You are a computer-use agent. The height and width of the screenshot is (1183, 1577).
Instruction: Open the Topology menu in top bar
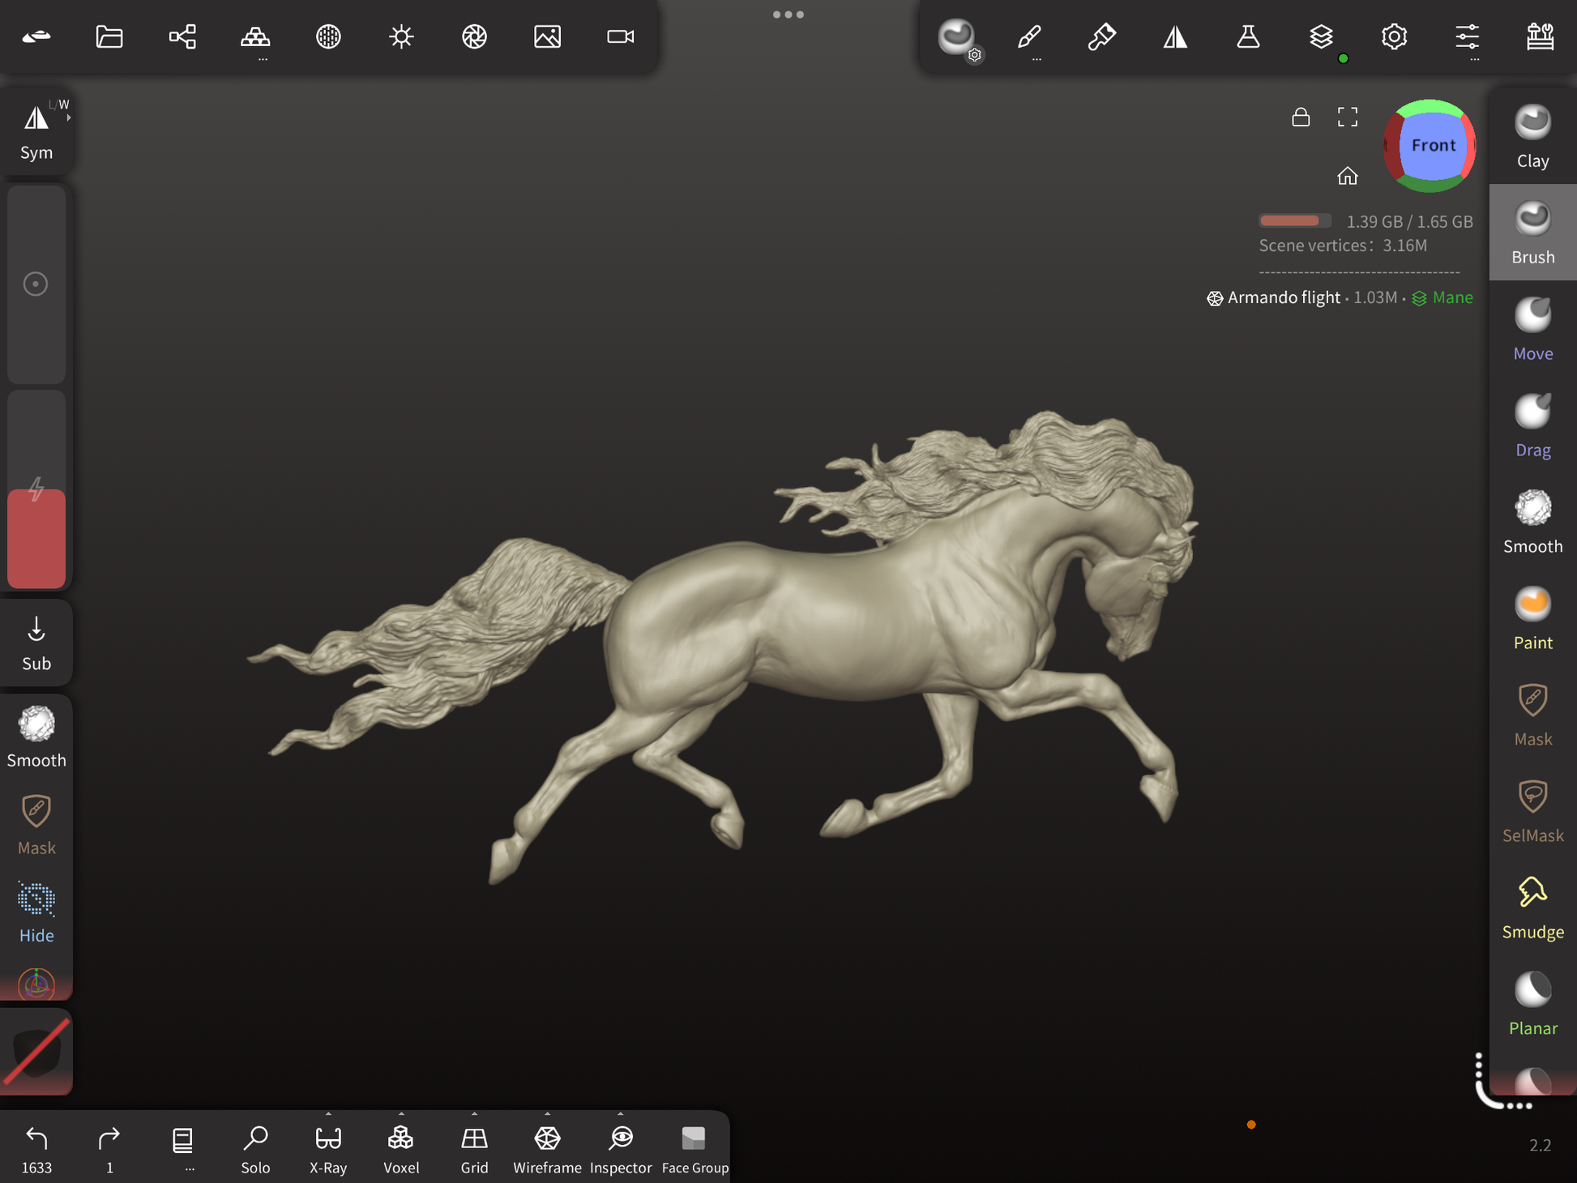click(x=255, y=36)
